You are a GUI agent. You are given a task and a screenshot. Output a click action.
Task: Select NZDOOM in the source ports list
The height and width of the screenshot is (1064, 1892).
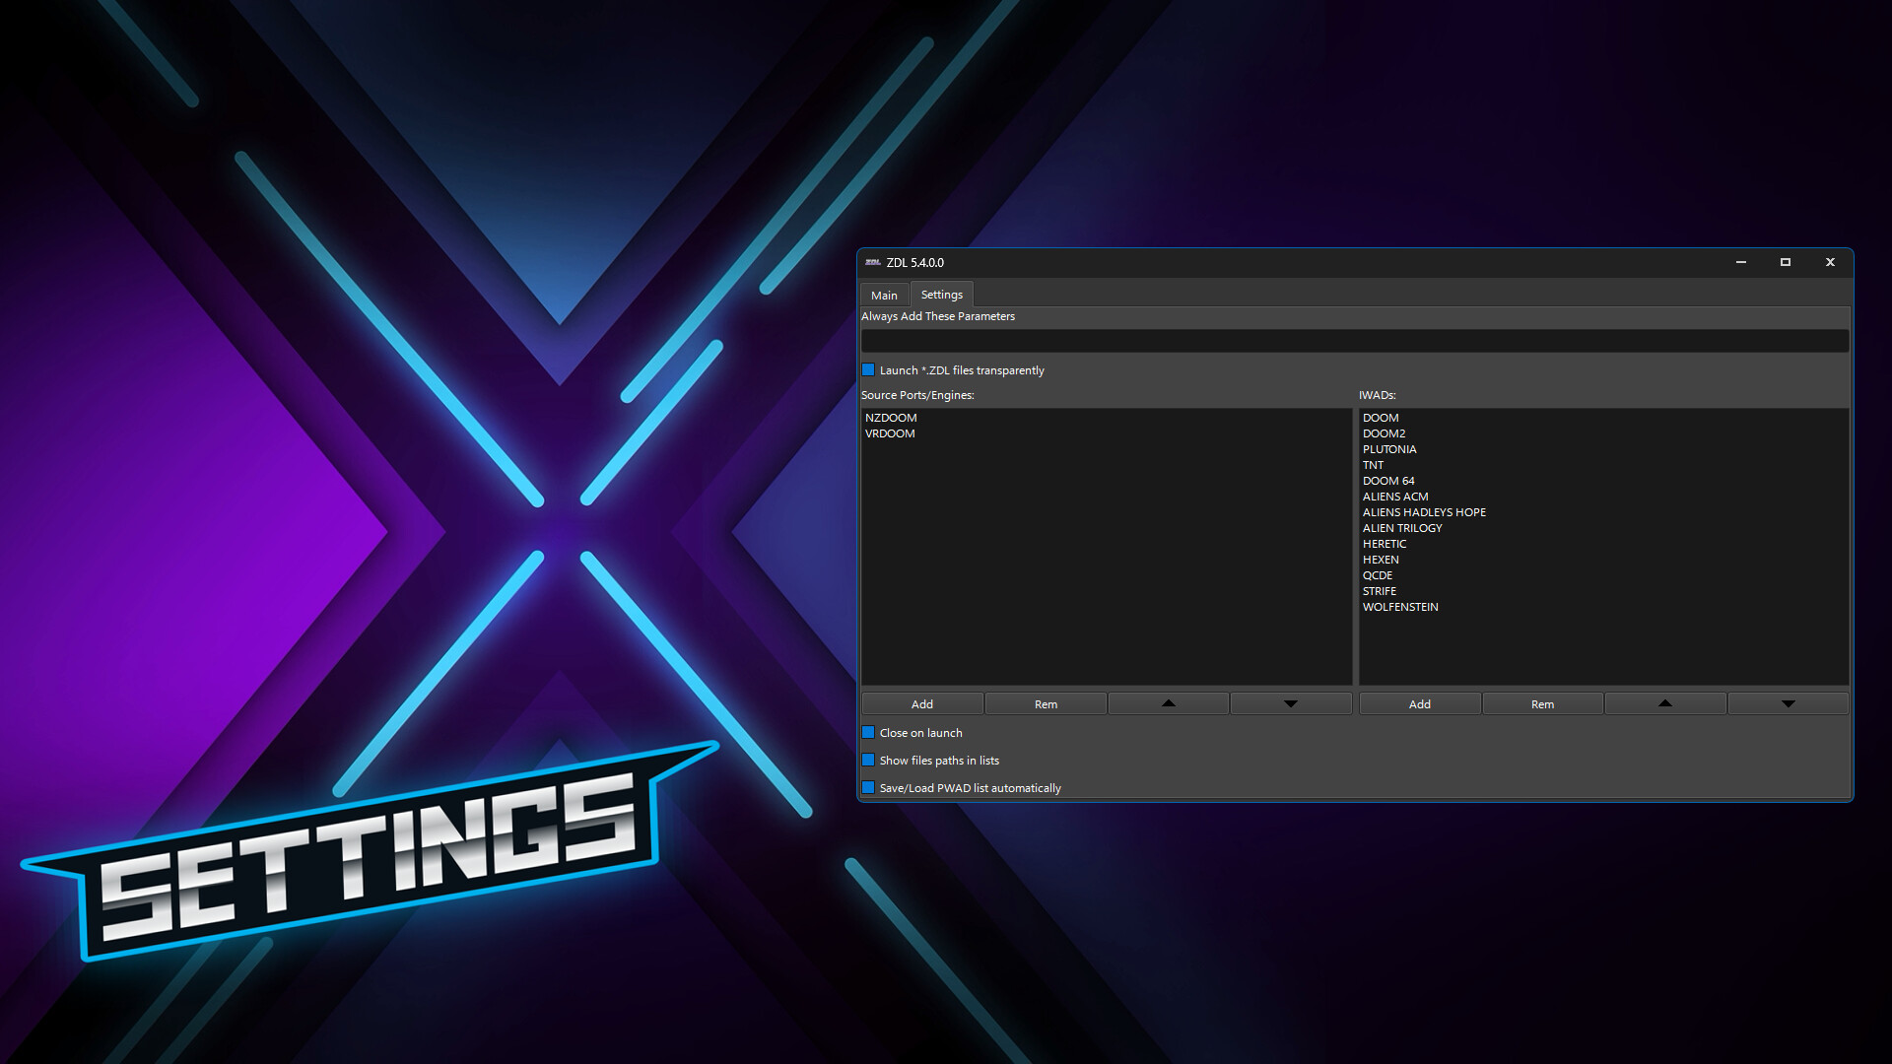point(891,418)
